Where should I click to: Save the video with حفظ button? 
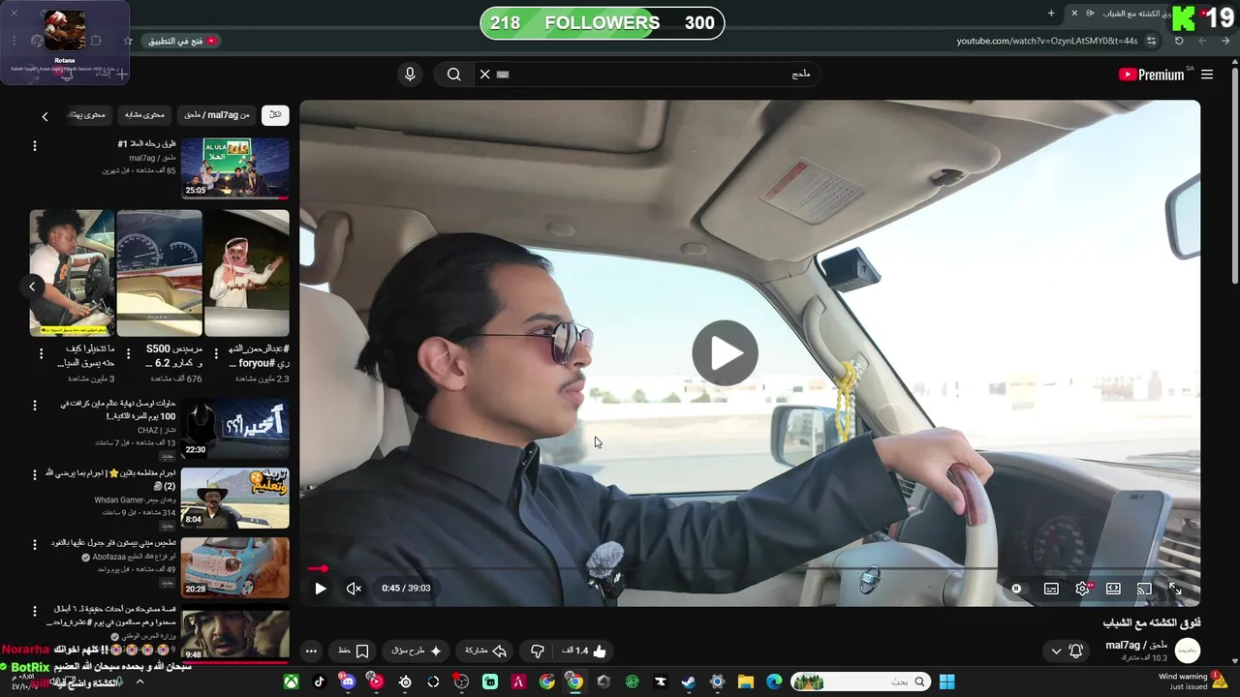point(354,651)
